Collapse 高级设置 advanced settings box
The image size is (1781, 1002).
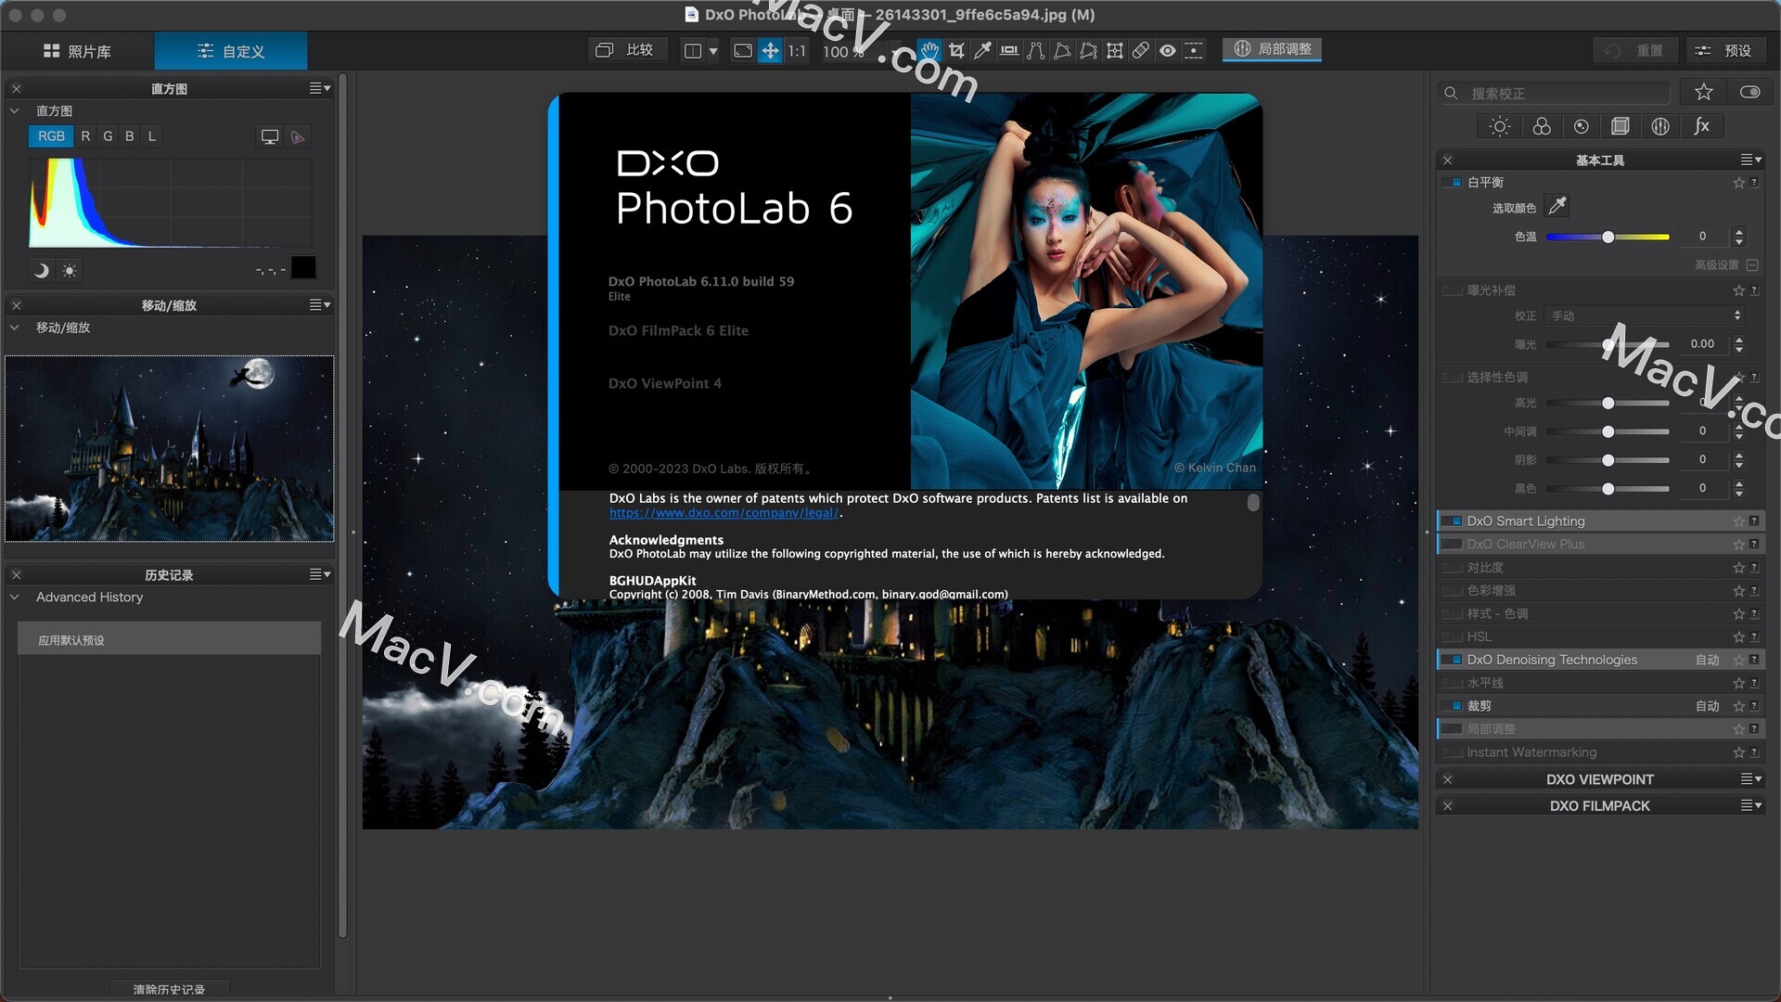[x=1752, y=264]
